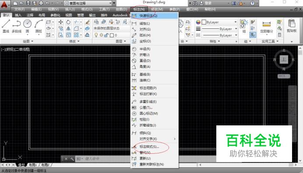Click the Measure distance (定距等分) ruler icon
Image resolution: width=303 pixels, height=173 pixels.
click(267, 26)
